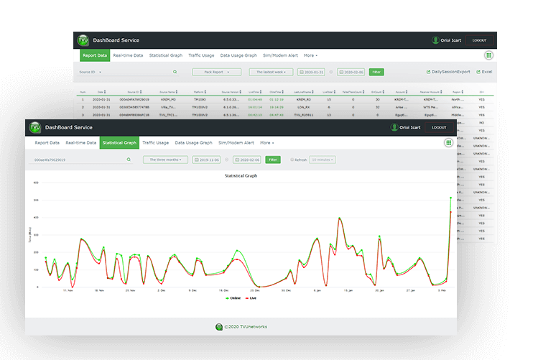
Task: Open 'The three months' range dropdown
Action: point(161,160)
